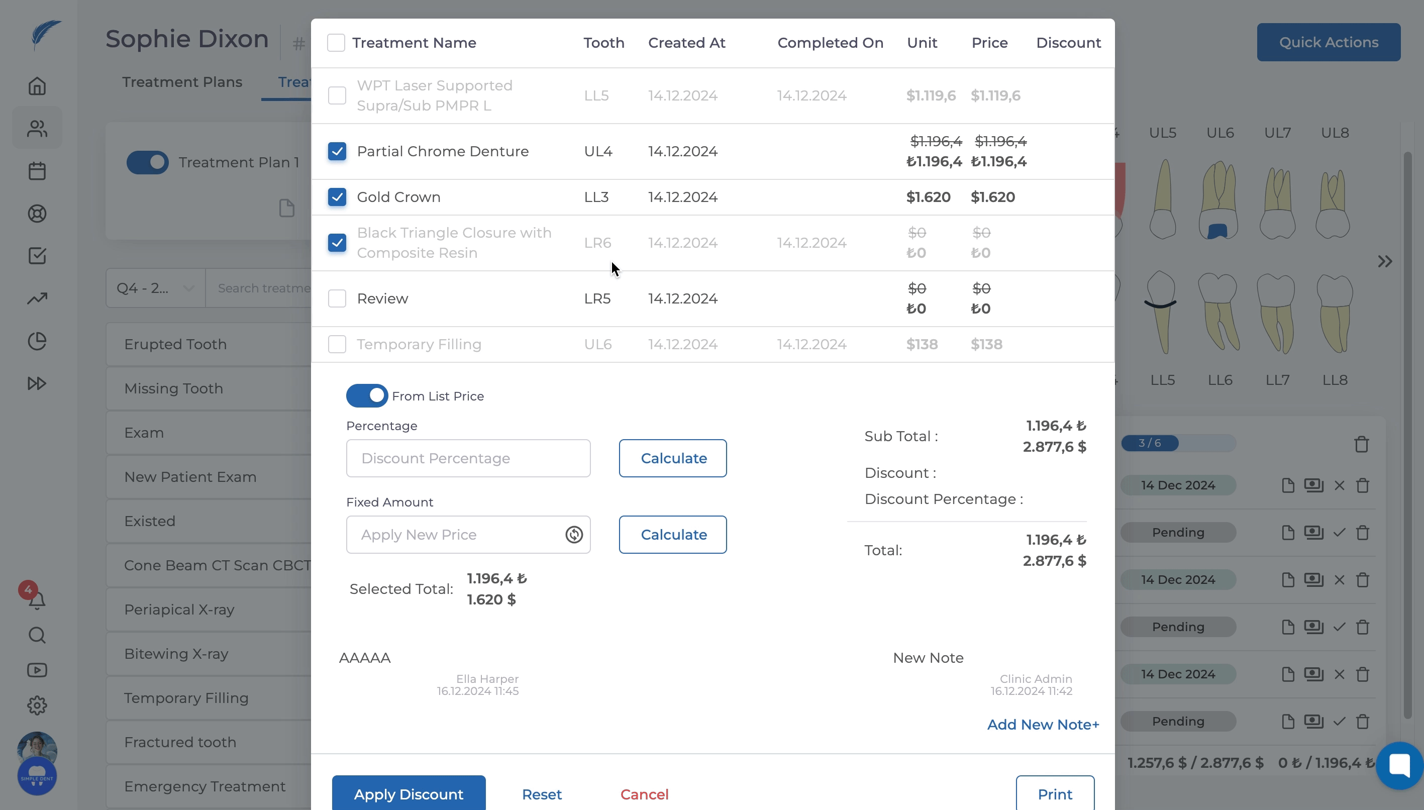Click the Add New Note+ link
The image size is (1424, 810).
tap(1043, 725)
